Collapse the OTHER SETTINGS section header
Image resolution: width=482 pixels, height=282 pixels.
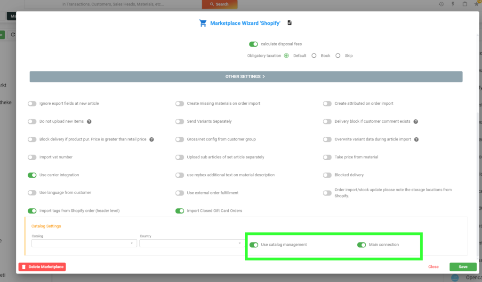246,77
